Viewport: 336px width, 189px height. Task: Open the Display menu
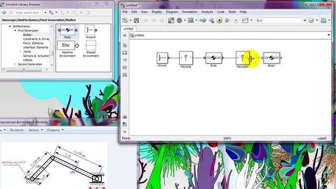point(157,12)
